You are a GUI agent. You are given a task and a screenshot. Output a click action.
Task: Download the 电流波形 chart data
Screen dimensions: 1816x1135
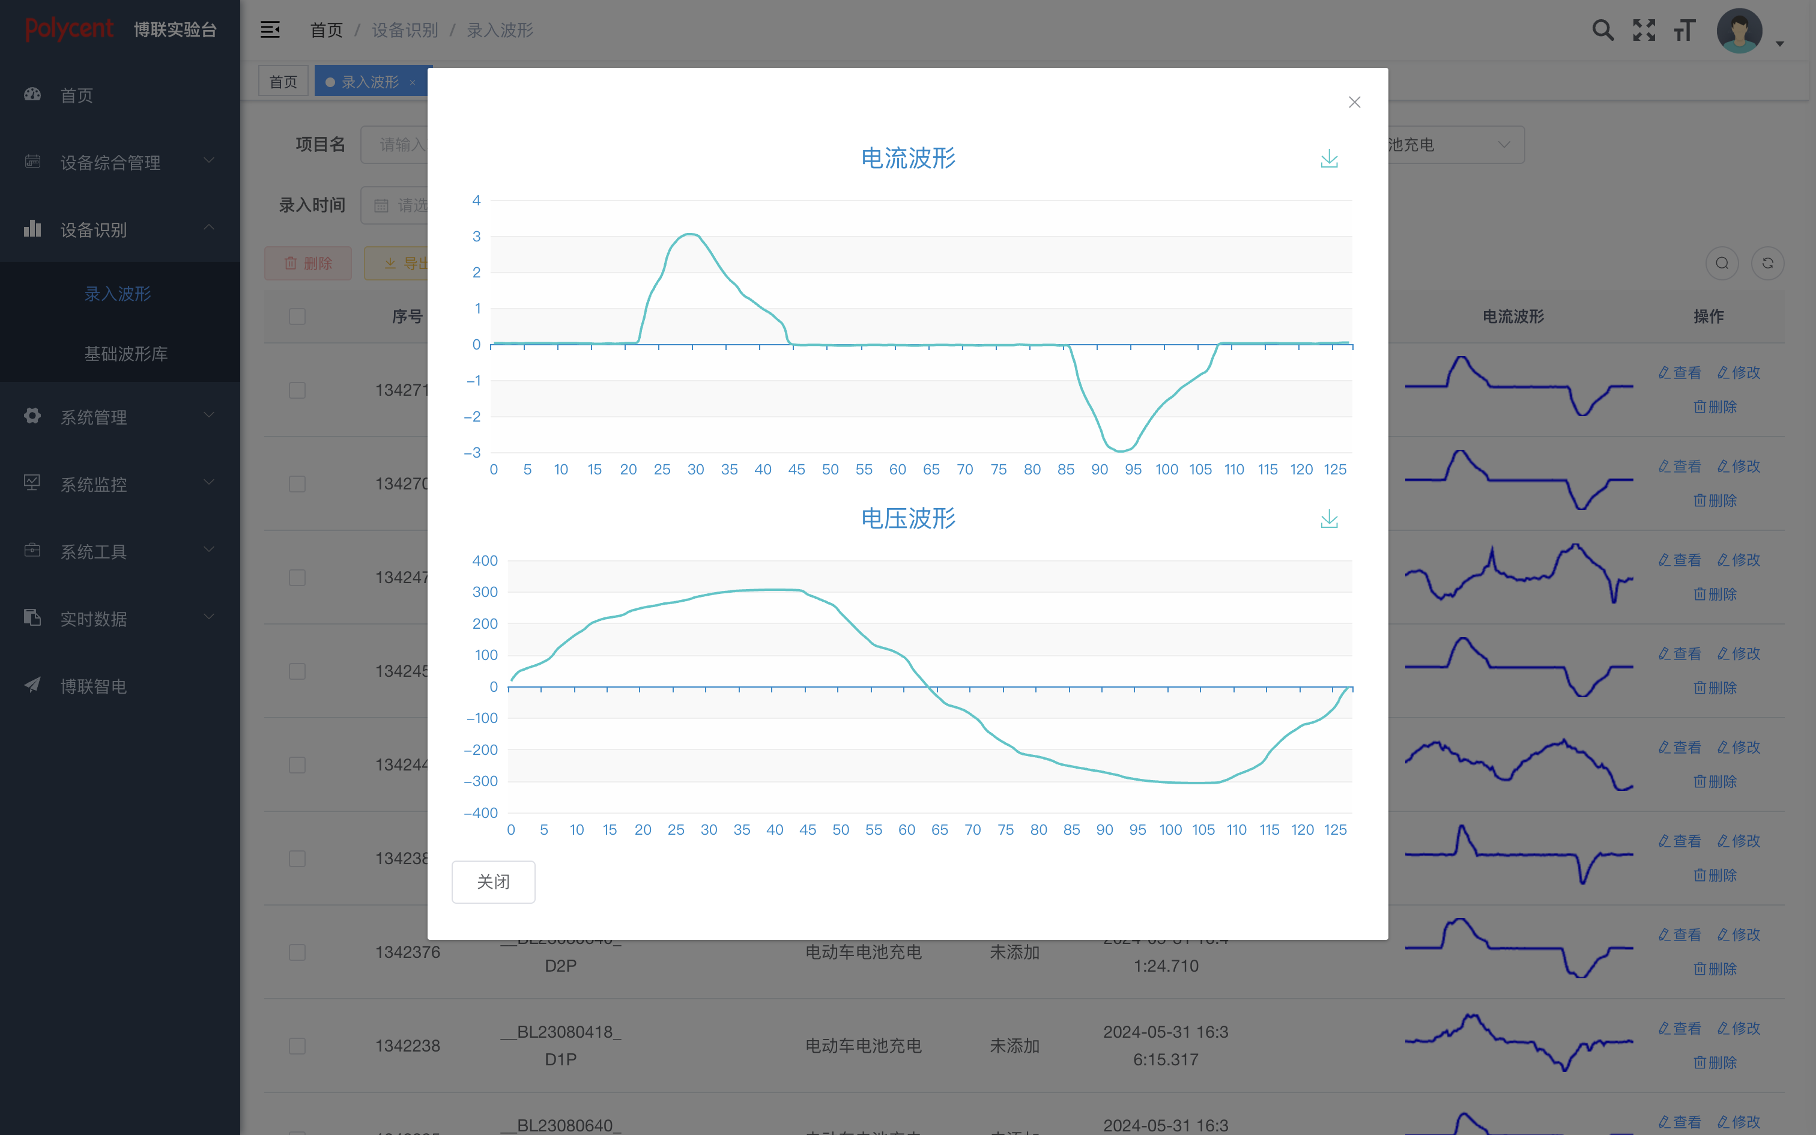(x=1329, y=159)
